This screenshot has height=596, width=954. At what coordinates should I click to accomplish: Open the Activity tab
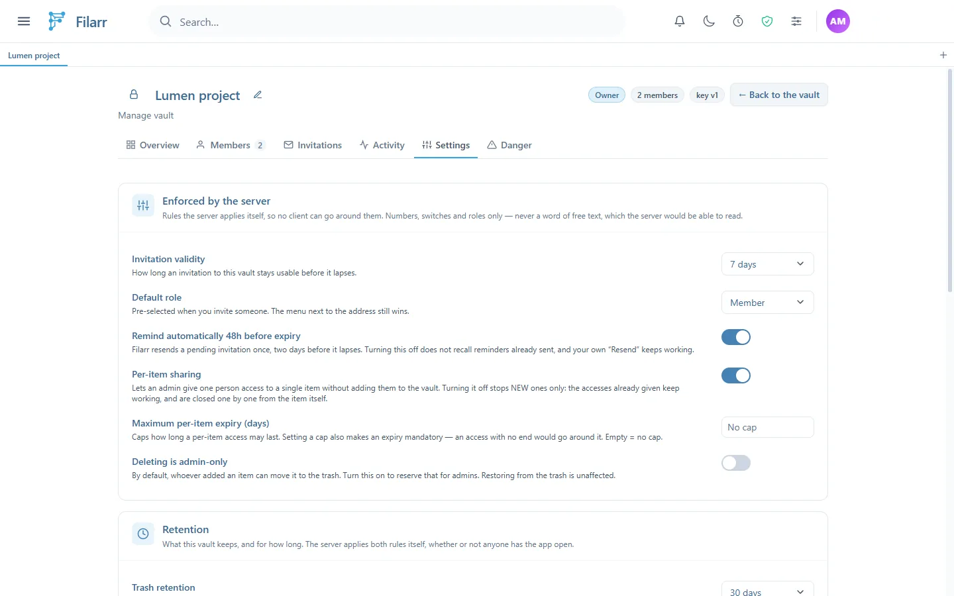382,145
